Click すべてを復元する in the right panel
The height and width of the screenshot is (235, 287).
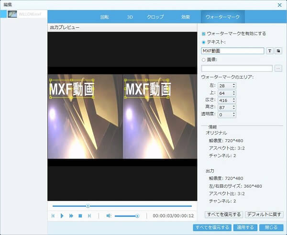pos(224,214)
